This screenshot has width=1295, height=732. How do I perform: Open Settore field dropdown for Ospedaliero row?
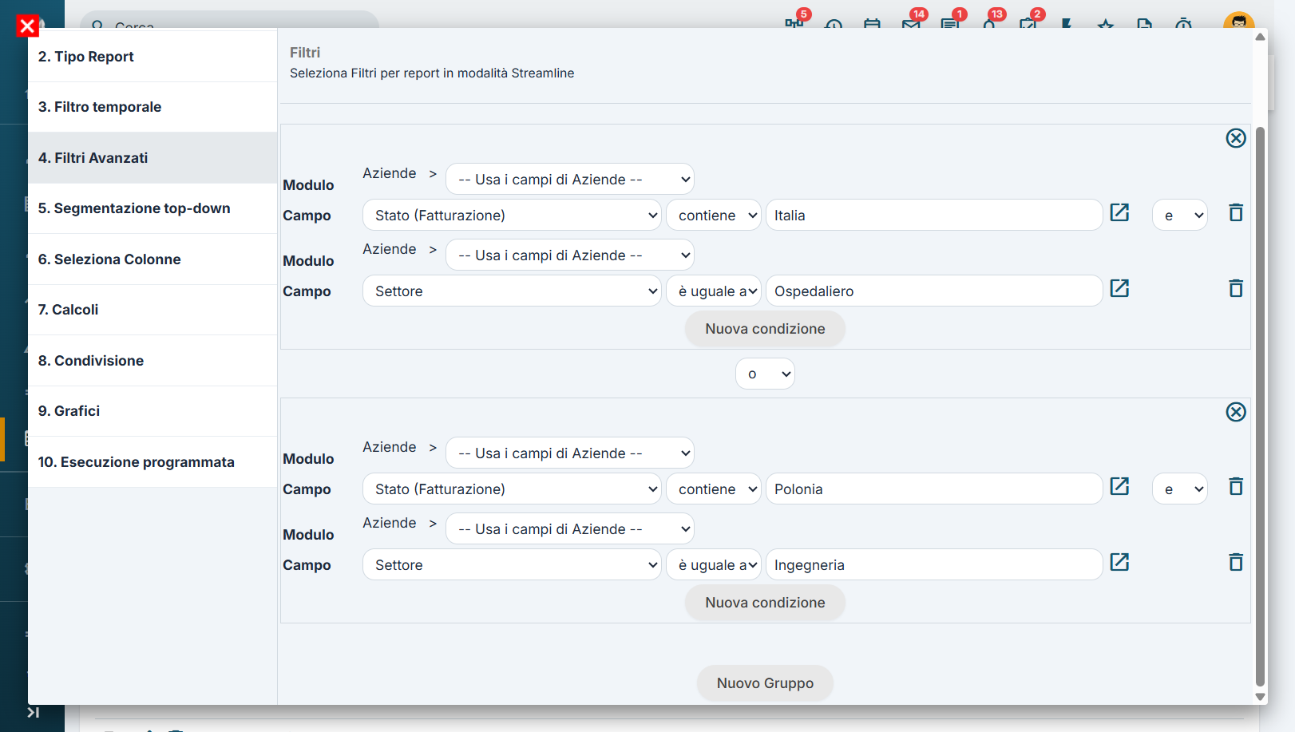click(512, 291)
